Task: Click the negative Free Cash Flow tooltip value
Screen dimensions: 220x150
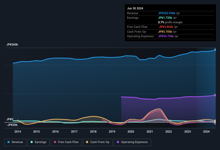Action: pyautogui.click(x=165, y=27)
